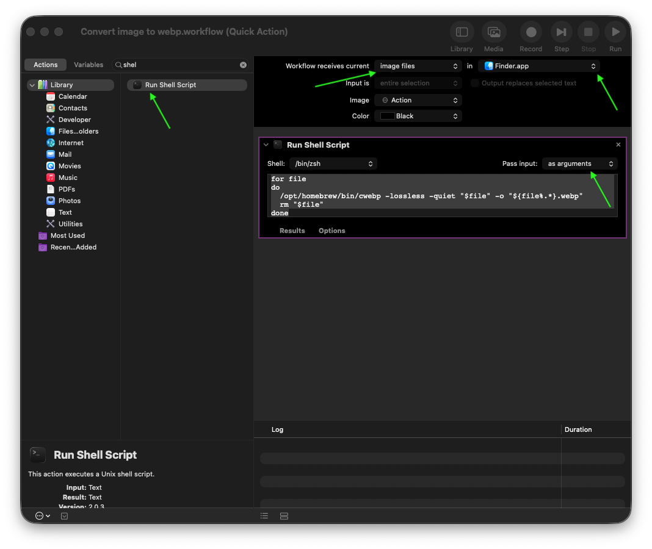Select Calendar in the Library list
Screen dimensions: 652x549
(x=72, y=96)
